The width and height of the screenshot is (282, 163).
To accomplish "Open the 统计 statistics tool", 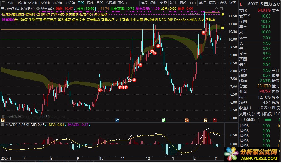I will (173, 3).
